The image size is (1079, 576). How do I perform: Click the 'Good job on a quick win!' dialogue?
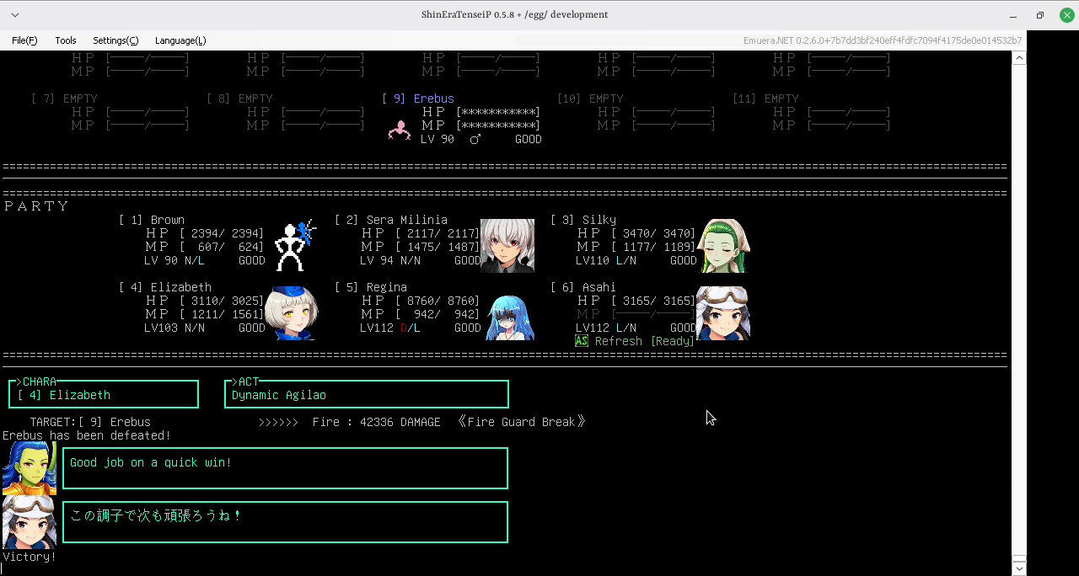point(285,468)
